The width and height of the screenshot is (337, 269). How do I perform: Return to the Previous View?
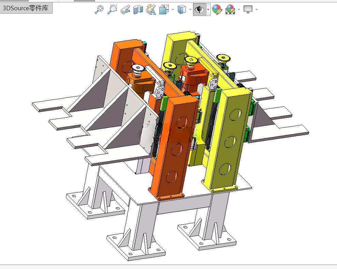coord(125,10)
